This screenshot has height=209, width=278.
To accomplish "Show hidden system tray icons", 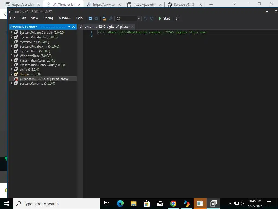I will click(230, 204).
